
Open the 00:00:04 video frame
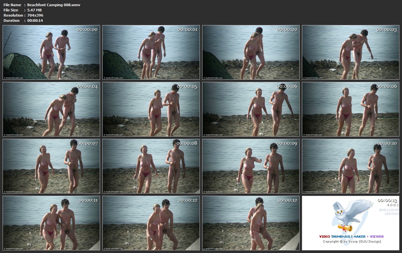coord(51,109)
